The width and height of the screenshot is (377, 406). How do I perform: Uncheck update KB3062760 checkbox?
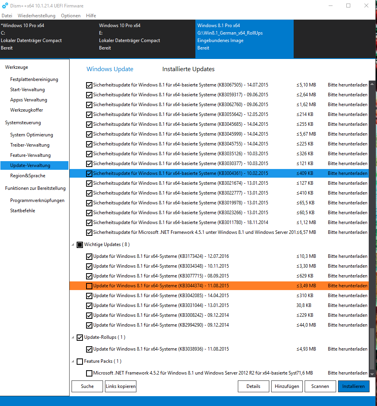tap(89, 105)
